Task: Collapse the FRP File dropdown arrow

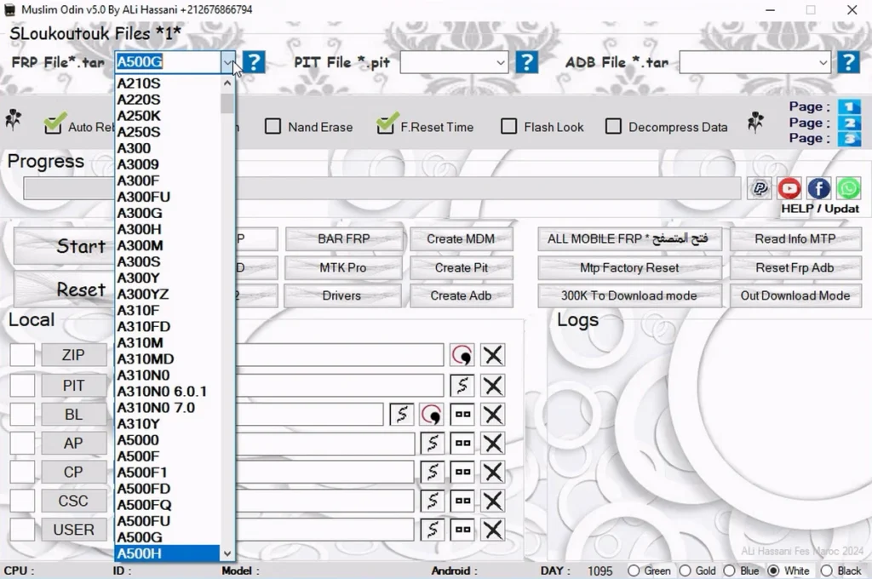Action: click(x=228, y=63)
